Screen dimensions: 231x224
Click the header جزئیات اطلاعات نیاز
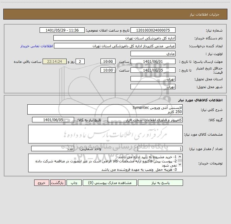(205, 14)
